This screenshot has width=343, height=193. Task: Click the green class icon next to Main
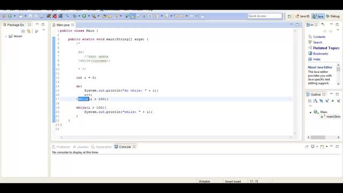[316, 112]
